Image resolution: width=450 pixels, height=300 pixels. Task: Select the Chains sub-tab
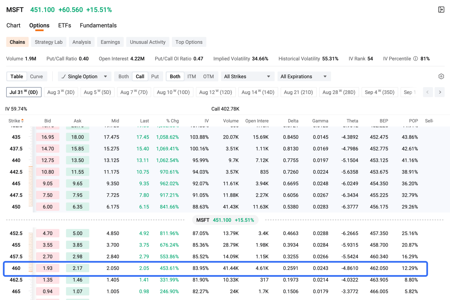[x=17, y=42]
